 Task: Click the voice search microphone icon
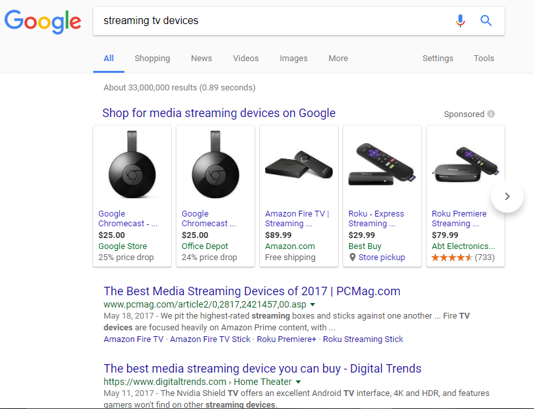point(460,21)
